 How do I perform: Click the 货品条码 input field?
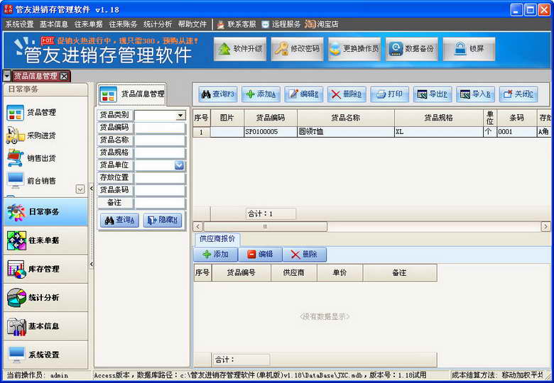(x=160, y=191)
